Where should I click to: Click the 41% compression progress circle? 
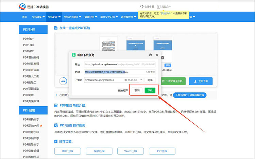[63, 81]
